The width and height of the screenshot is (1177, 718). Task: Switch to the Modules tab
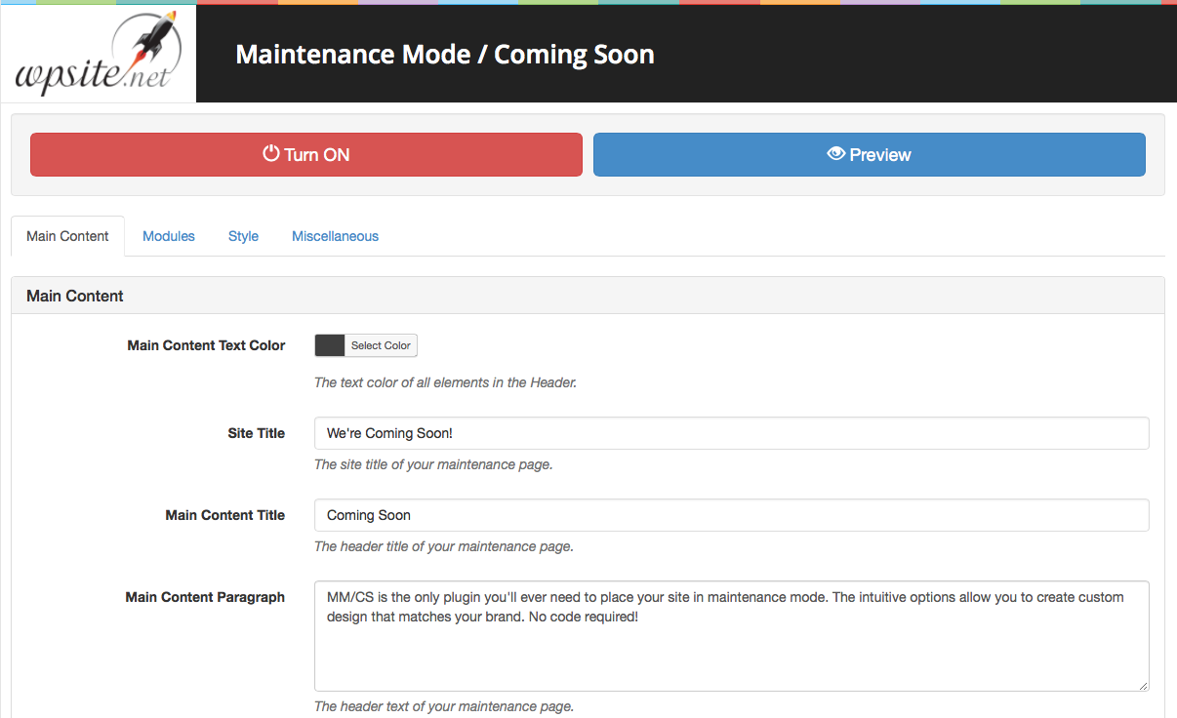169,236
